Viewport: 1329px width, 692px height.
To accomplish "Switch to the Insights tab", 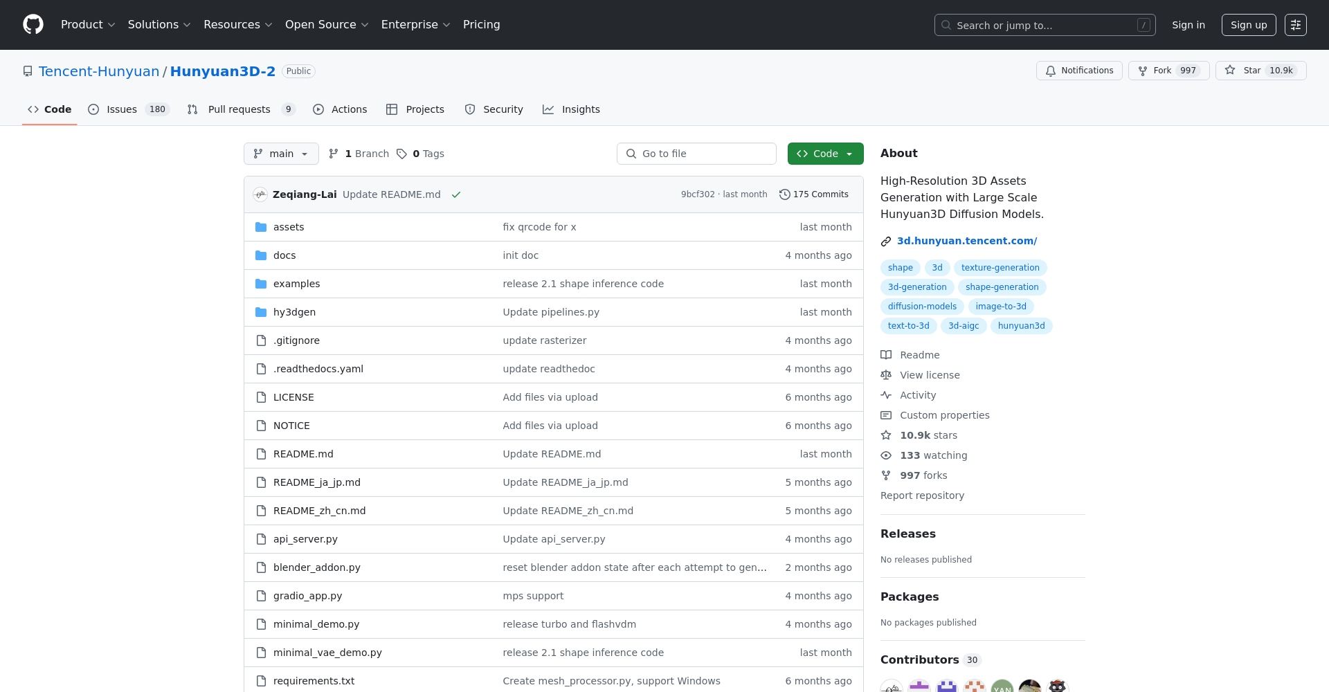I will pyautogui.click(x=572, y=109).
